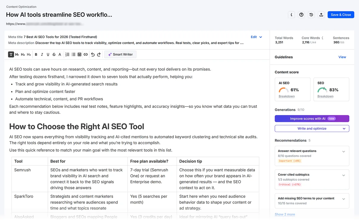Image resolution: width=359 pixels, height=222 pixels.
Task: Toggle strikethrough formatting
Action: 54,55
